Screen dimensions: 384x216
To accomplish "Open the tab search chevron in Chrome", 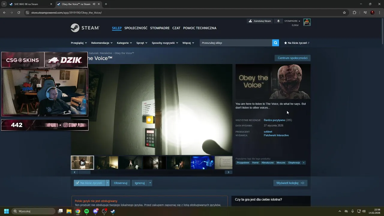I will [4, 4].
